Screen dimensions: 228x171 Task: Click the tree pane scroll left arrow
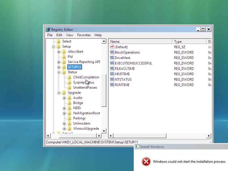pos(48,136)
